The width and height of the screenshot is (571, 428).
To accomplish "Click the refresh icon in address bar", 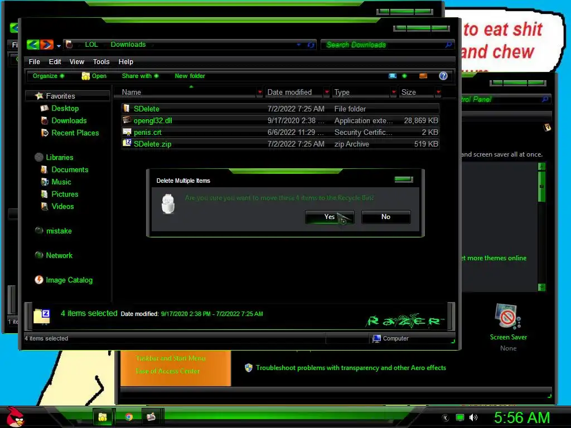I will (311, 45).
